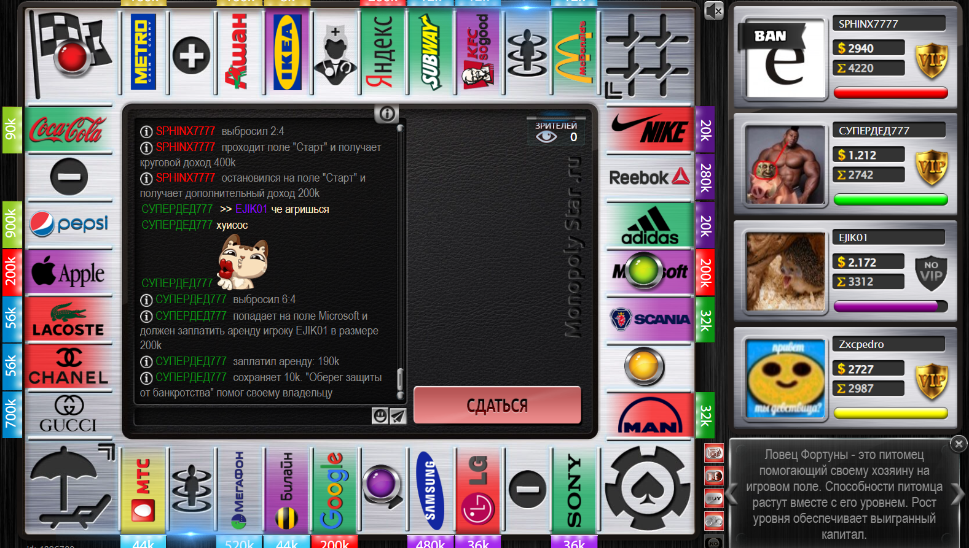Open the EJIK01 hedgehog avatar

pos(785,272)
